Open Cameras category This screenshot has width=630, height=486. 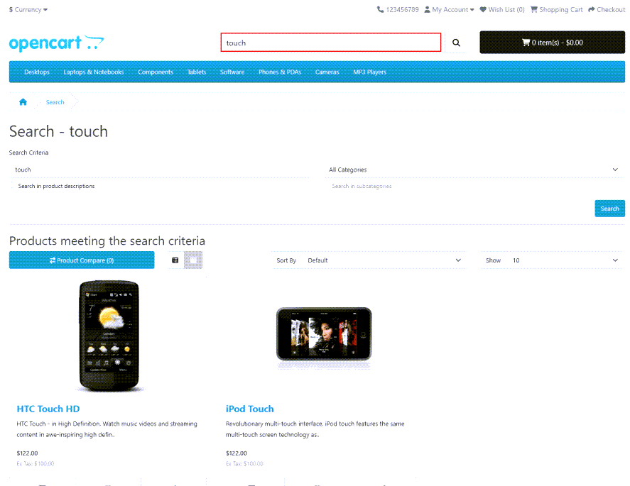(327, 72)
